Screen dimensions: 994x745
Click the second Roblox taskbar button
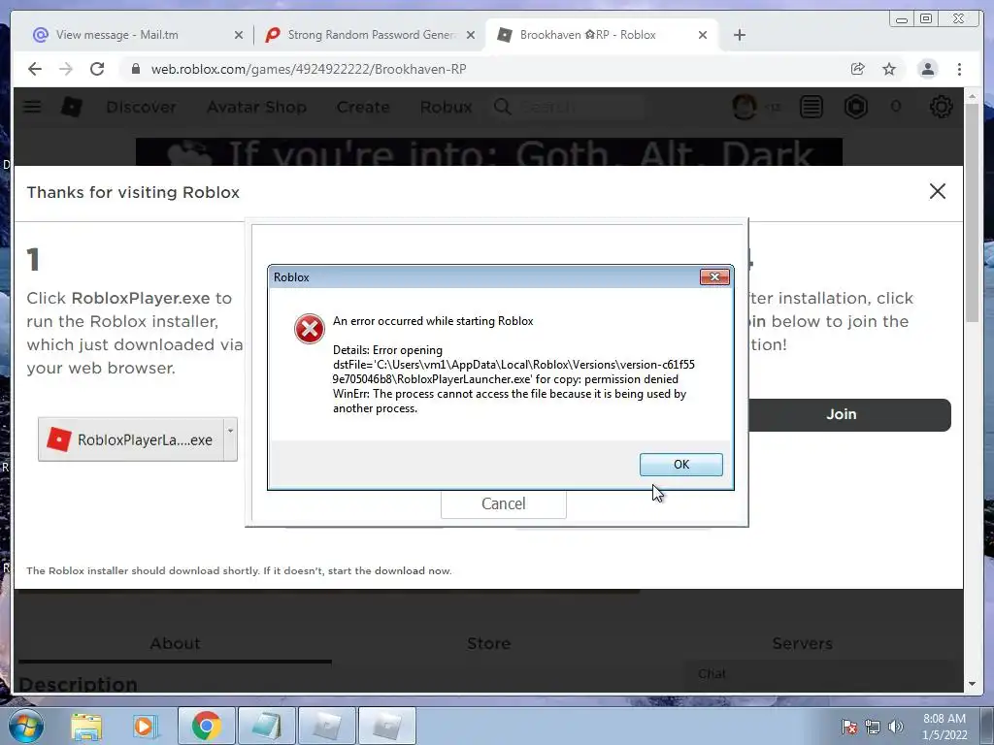(387, 726)
